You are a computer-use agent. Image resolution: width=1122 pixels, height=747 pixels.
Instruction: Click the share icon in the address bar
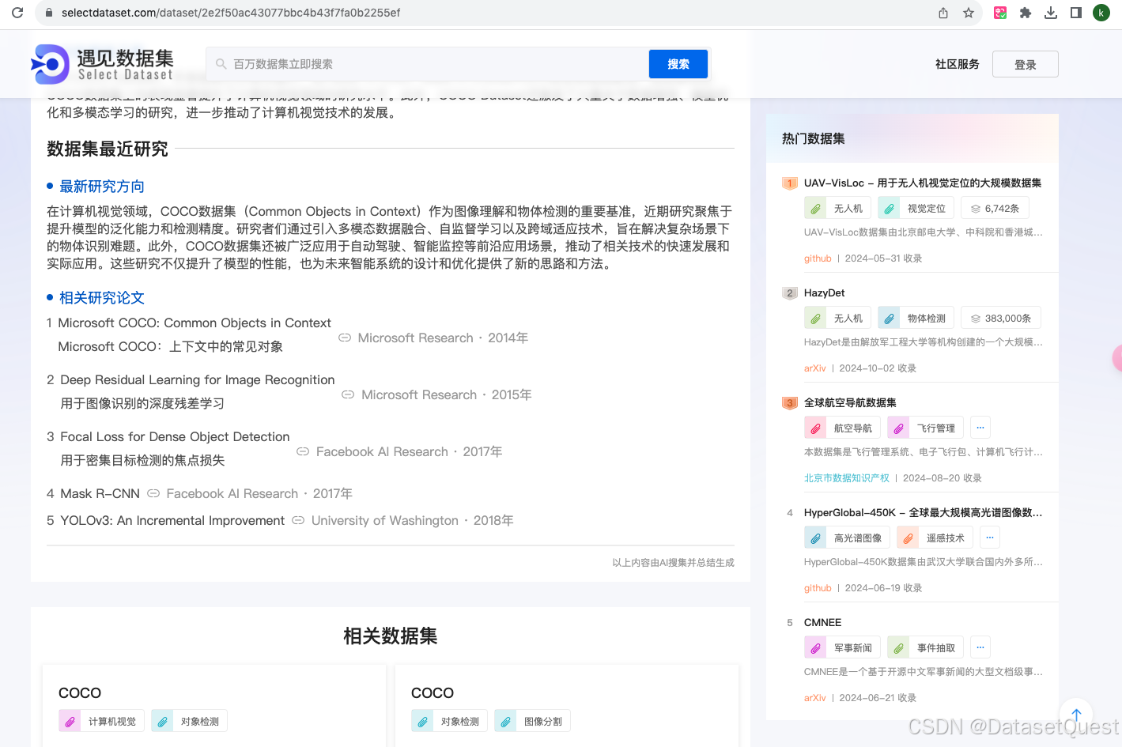[943, 13]
